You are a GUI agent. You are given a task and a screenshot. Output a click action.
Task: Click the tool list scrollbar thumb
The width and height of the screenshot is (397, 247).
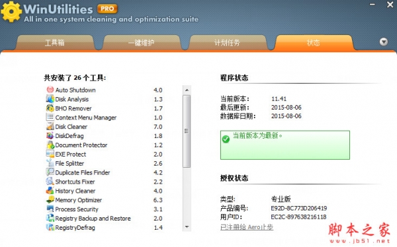click(187, 131)
